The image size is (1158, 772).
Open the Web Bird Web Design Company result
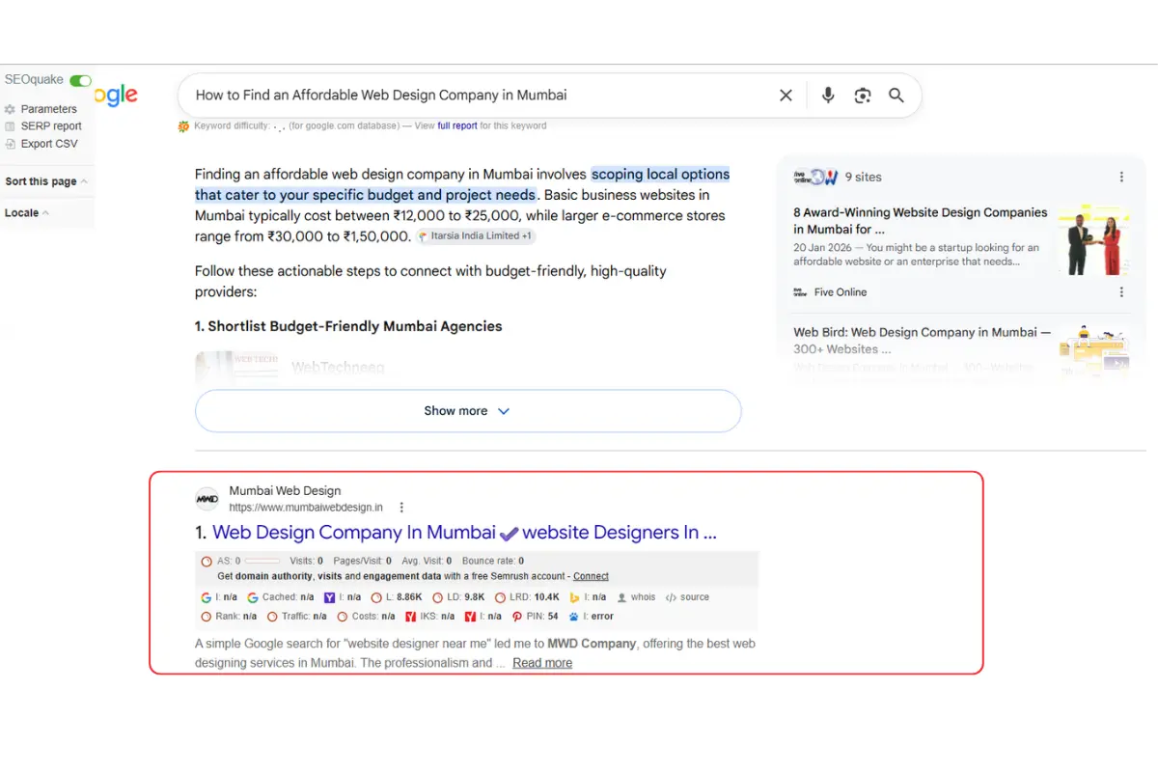tap(922, 341)
